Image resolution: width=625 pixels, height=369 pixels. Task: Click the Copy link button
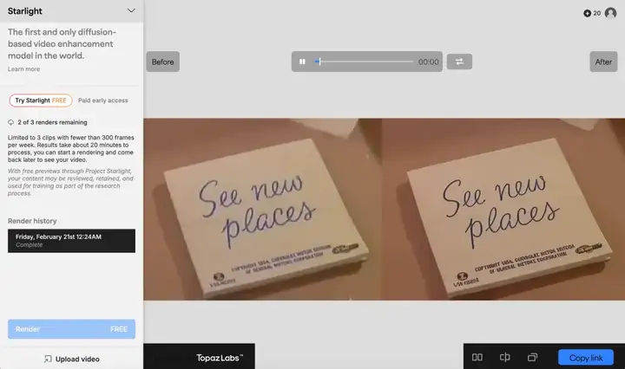click(586, 358)
